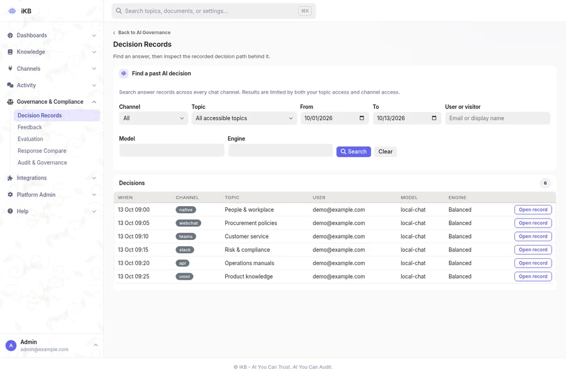The height and width of the screenshot is (377, 566).
Task: Click the Admin avatar circle
Action: click(x=11, y=346)
